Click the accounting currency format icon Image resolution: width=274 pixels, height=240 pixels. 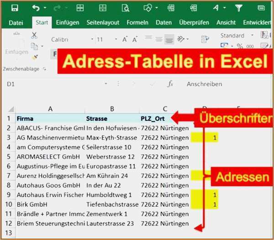(224, 45)
